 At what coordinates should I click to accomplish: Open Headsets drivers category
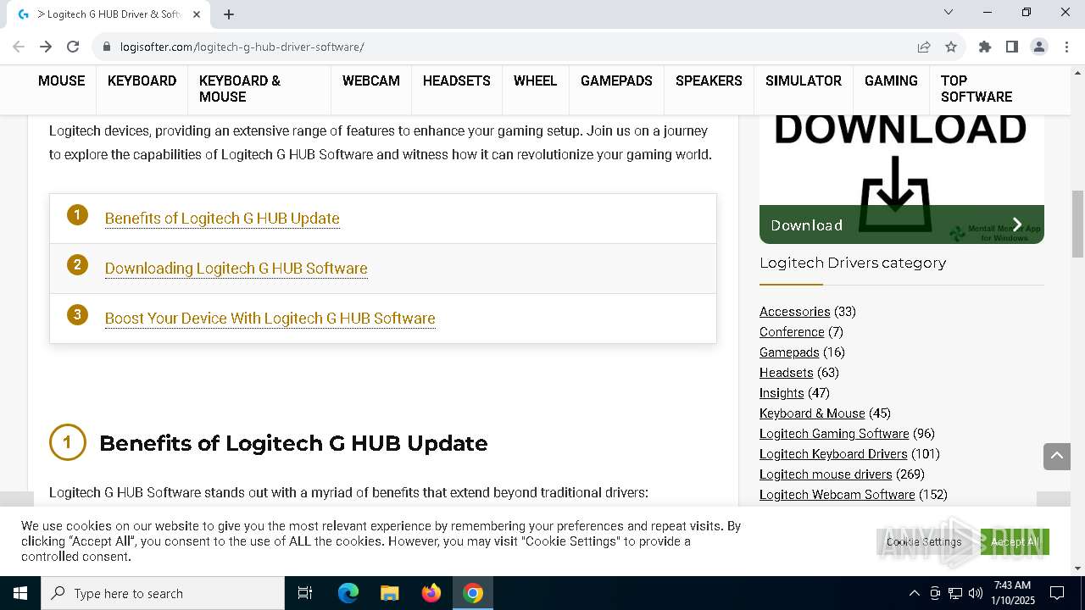(786, 373)
